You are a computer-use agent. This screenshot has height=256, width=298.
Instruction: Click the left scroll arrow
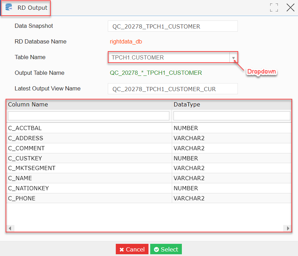[x=10, y=228]
